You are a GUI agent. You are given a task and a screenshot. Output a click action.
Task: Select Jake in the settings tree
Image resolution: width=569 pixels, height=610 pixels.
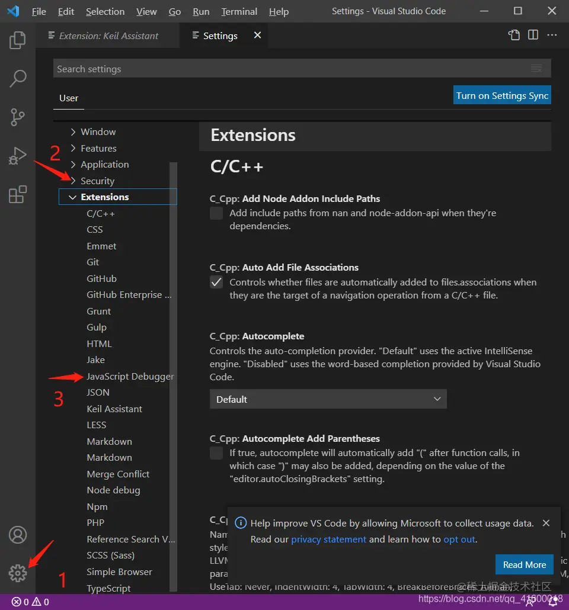pyautogui.click(x=96, y=360)
